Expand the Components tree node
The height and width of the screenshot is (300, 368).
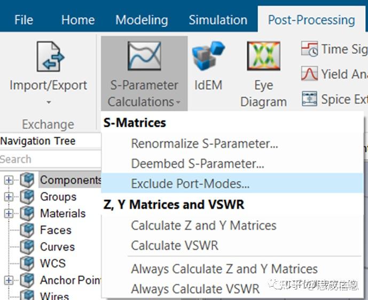point(9,180)
